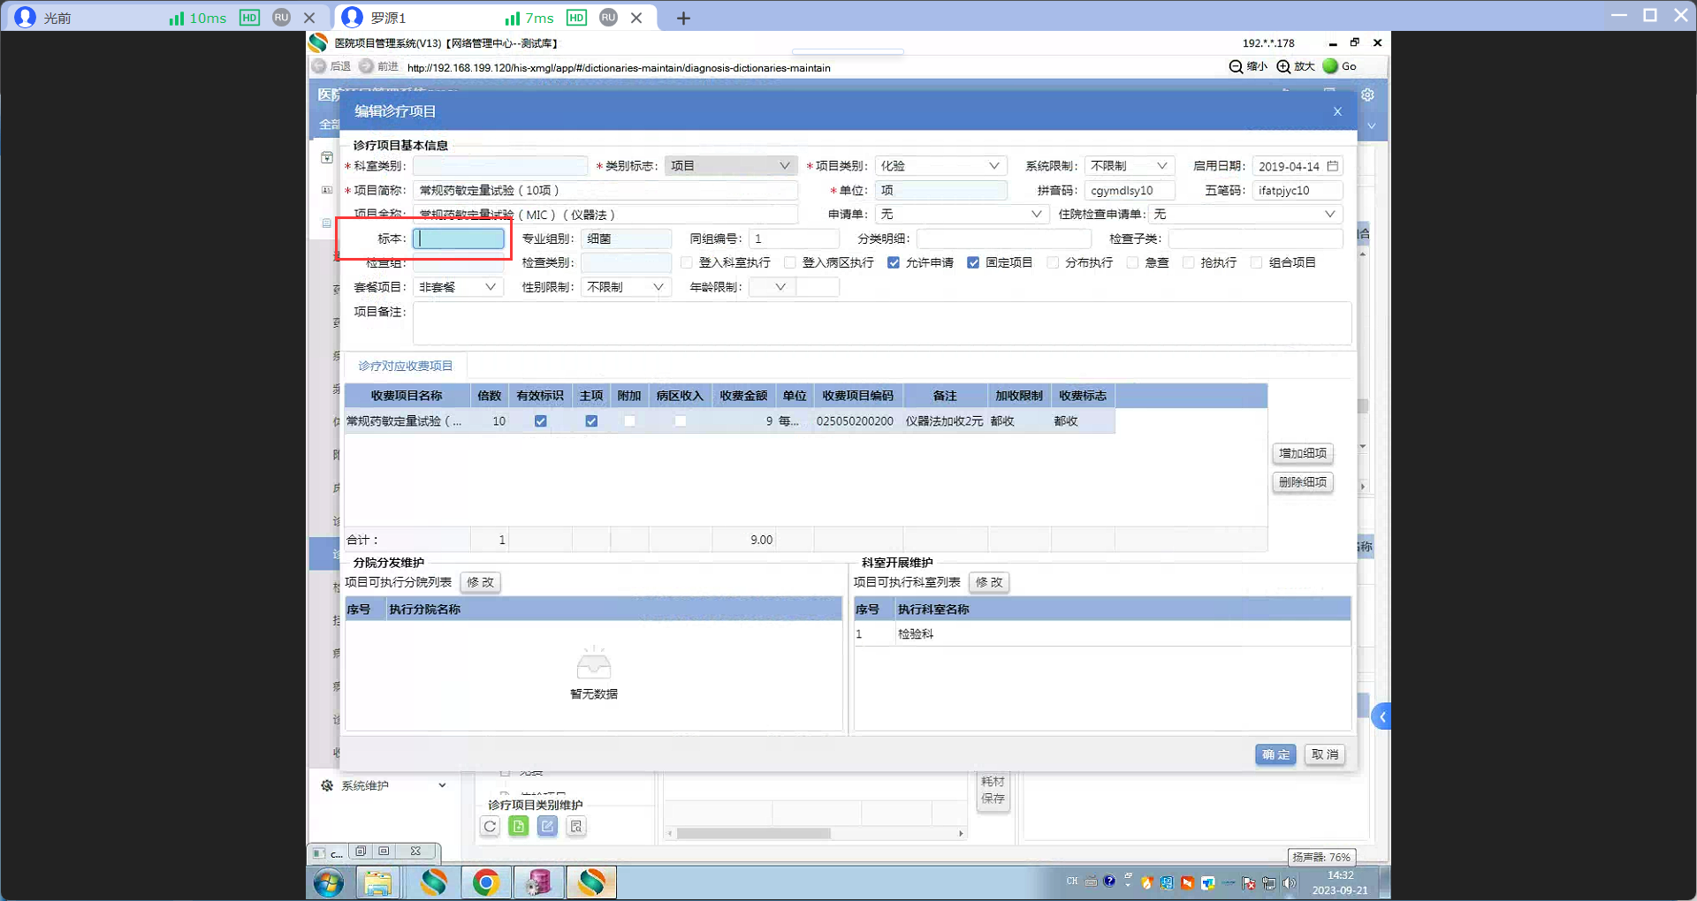Sort by 收费项目编码 column header

point(857,396)
